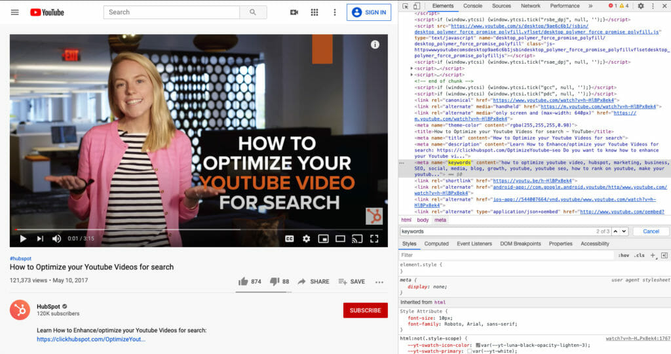Toggle the device toolbar in DevTools
Image resolution: width=671 pixels, height=354 pixels.
(416, 6)
